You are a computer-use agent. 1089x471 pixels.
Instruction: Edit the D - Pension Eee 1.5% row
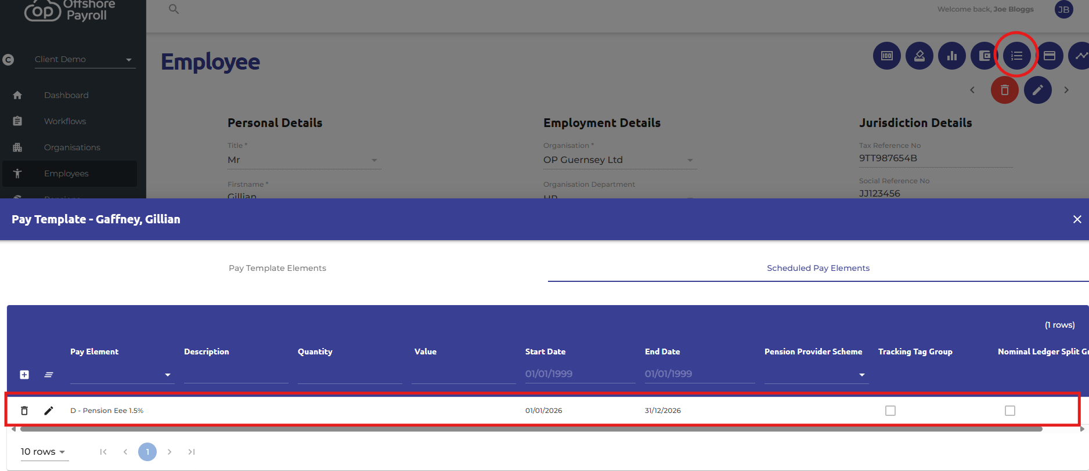pos(49,411)
